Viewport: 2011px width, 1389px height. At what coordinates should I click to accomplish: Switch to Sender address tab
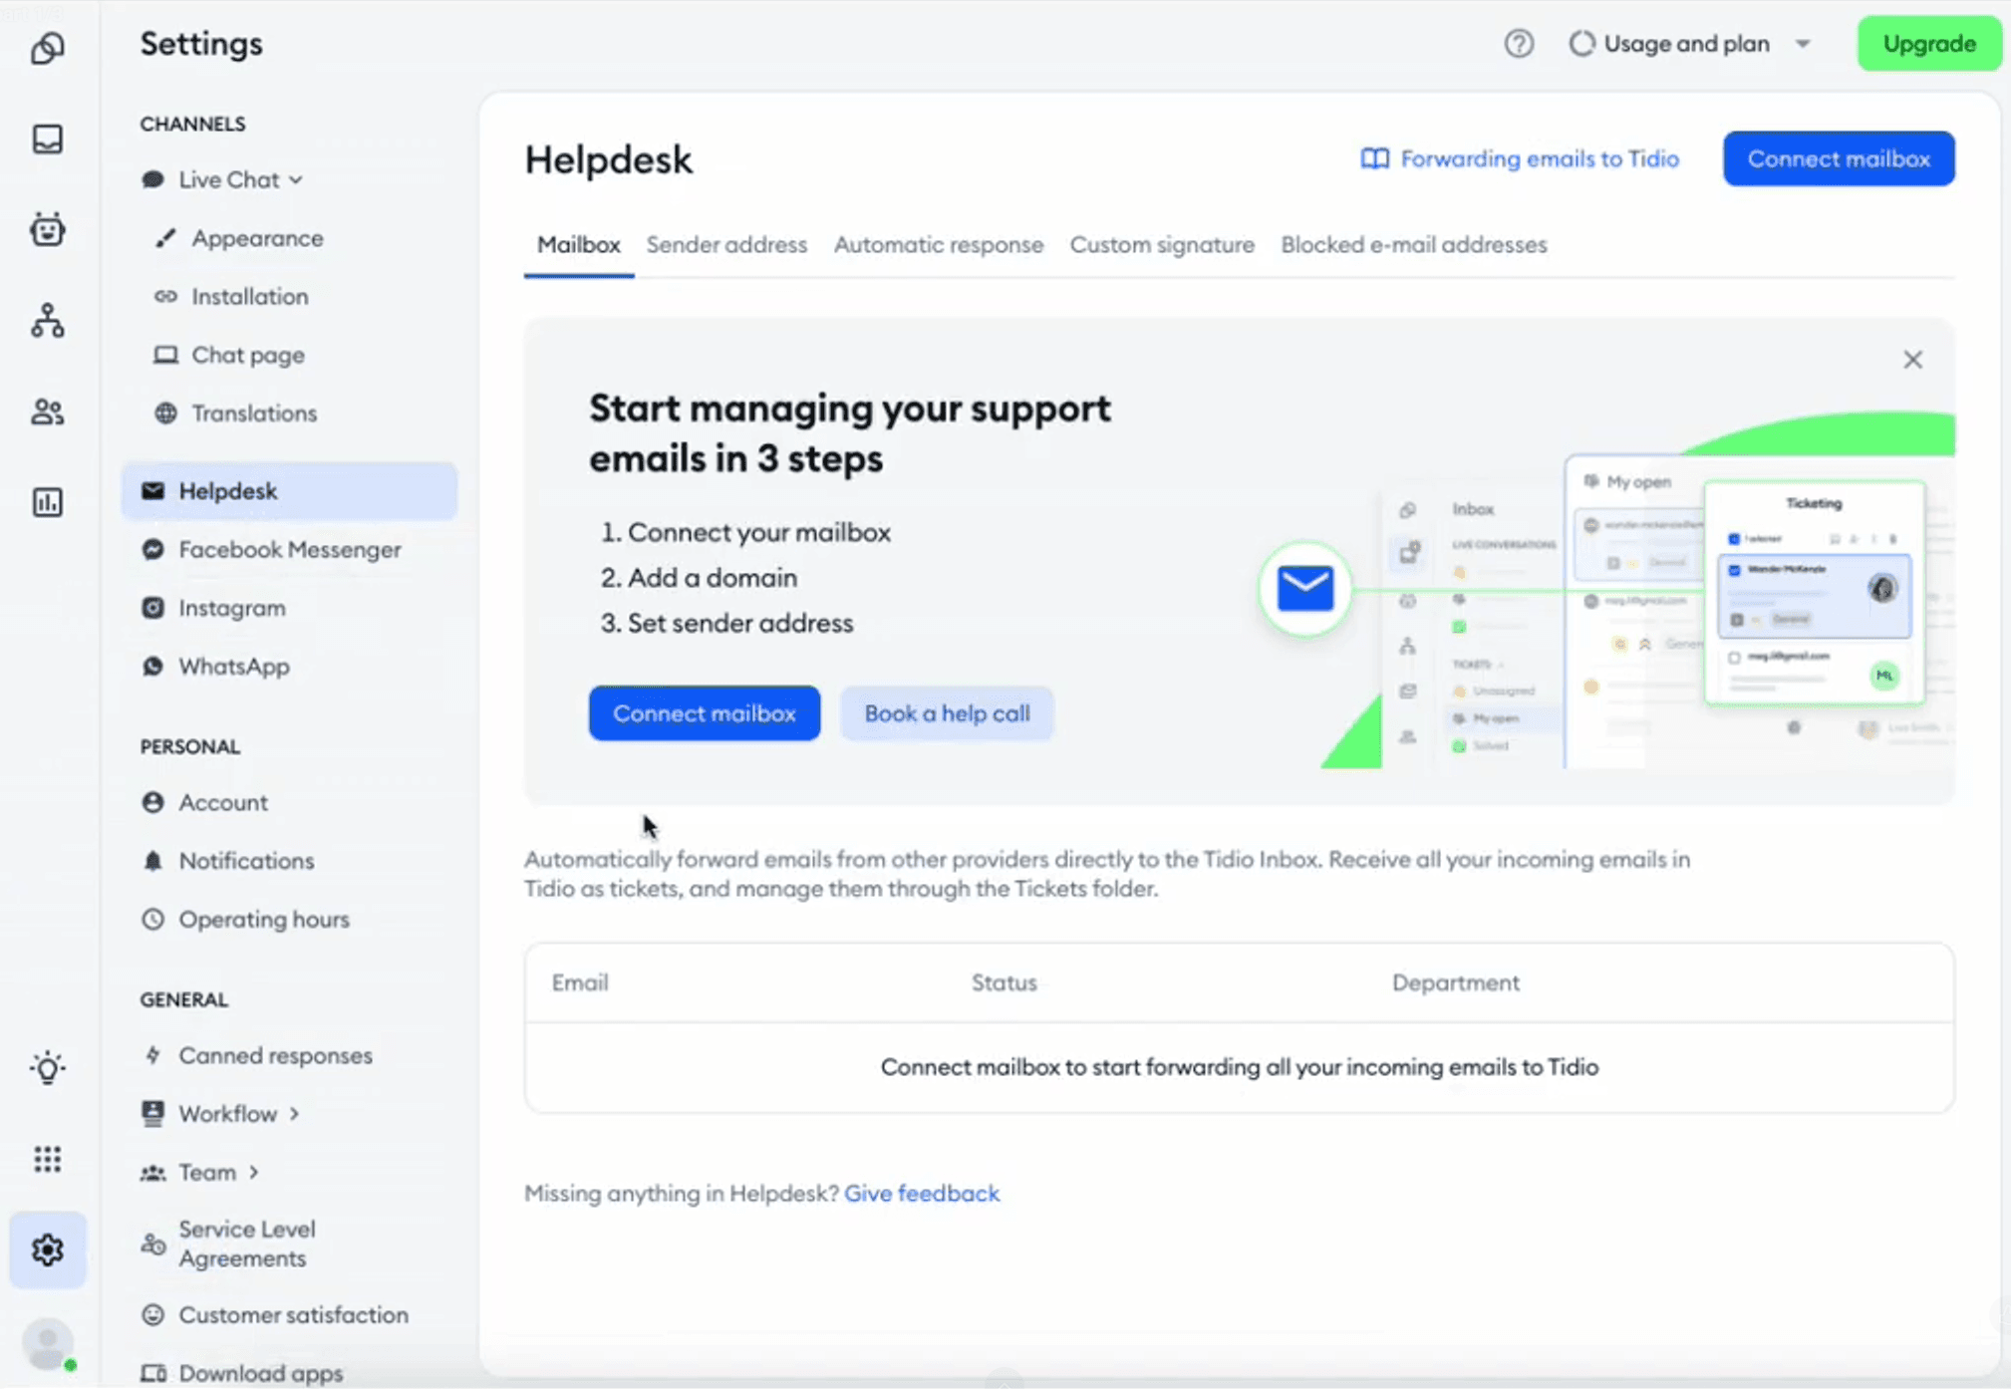coord(726,245)
